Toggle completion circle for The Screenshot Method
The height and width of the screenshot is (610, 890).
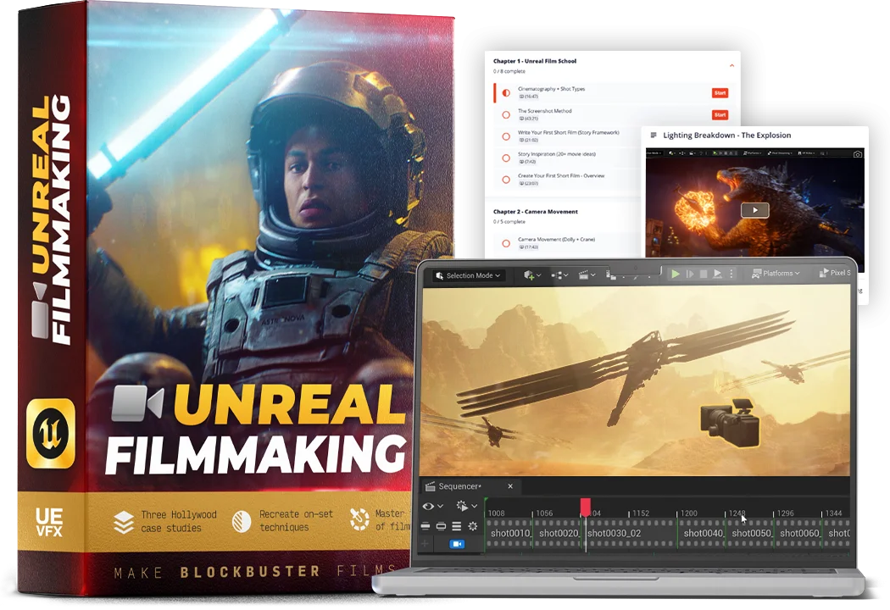click(506, 114)
